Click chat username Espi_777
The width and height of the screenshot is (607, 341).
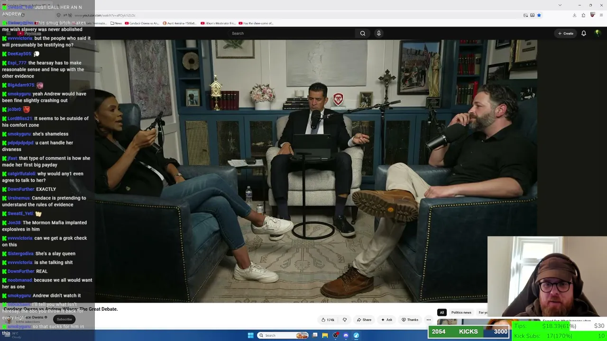coord(17,63)
